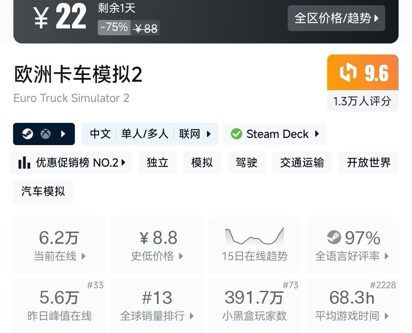This screenshot has width=412, height=333.
Task: Expand the platforms arrow in dark badge
Action: [63, 134]
